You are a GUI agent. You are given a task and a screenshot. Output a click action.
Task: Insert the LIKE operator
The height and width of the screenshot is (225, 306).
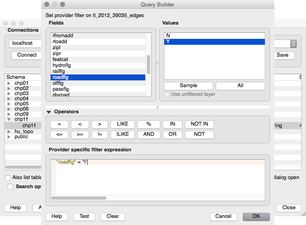coord(122,124)
